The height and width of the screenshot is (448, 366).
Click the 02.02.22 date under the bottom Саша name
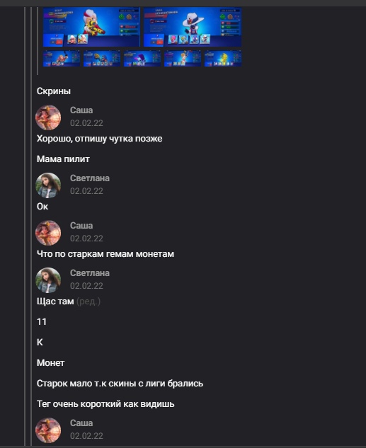coord(86,436)
